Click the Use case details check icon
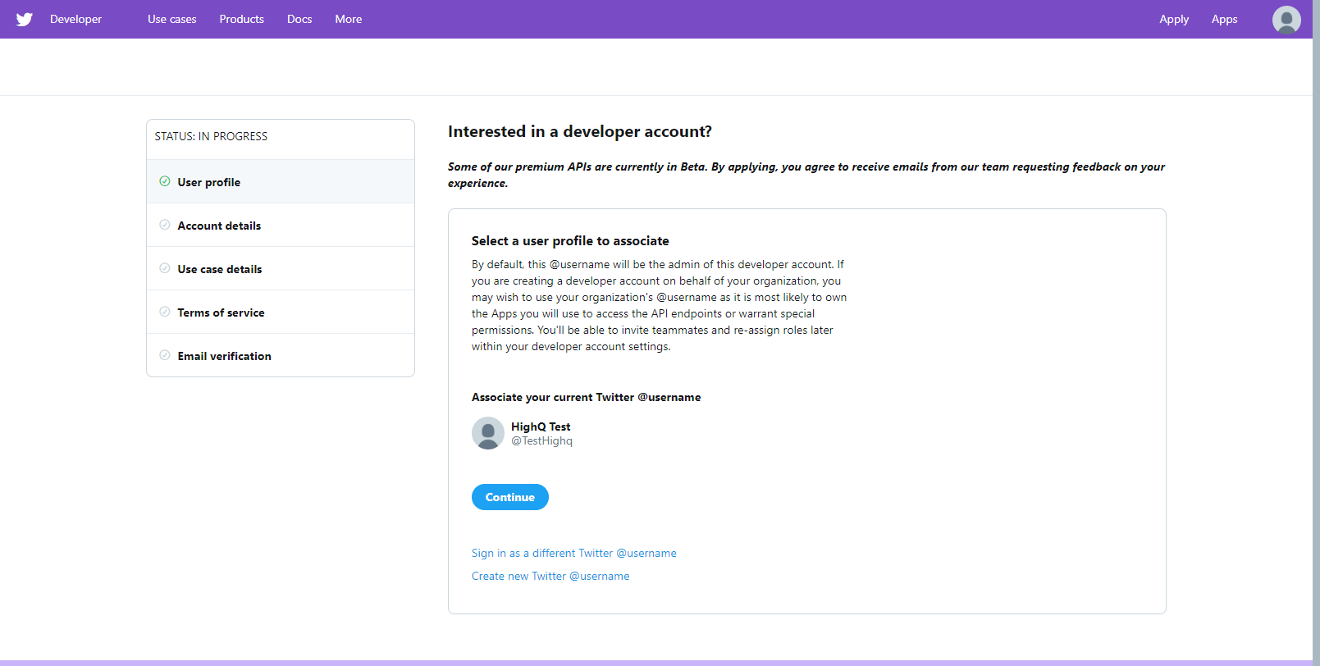Screen dimensions: 1320x666 tap(165, 268)
